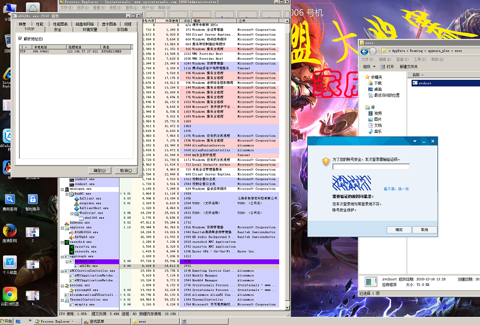Collapse the razerhid.exe tree node

[x=62, y=242]
